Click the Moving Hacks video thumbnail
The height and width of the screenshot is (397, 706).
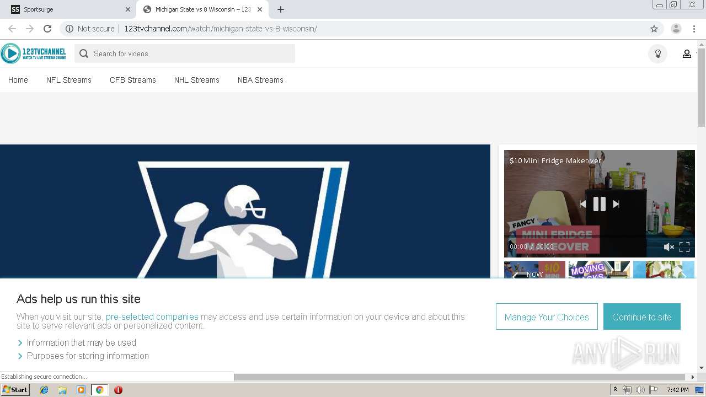coord(599,270)
